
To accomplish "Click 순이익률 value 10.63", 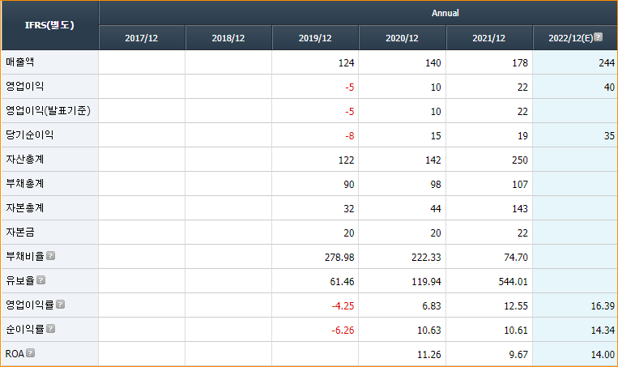I will [x=428, y=331].
